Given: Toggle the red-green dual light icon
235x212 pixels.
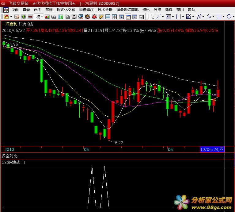Looking at the screenshot, I should coord(47,17).
